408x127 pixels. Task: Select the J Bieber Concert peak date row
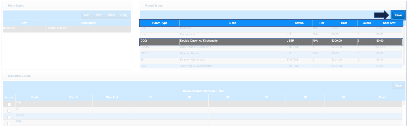pos(67,28)
